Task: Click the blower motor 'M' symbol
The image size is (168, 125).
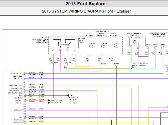Action: coord(135,42)
